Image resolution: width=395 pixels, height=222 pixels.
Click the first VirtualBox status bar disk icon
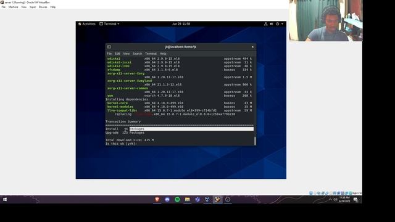pos(311,193)
